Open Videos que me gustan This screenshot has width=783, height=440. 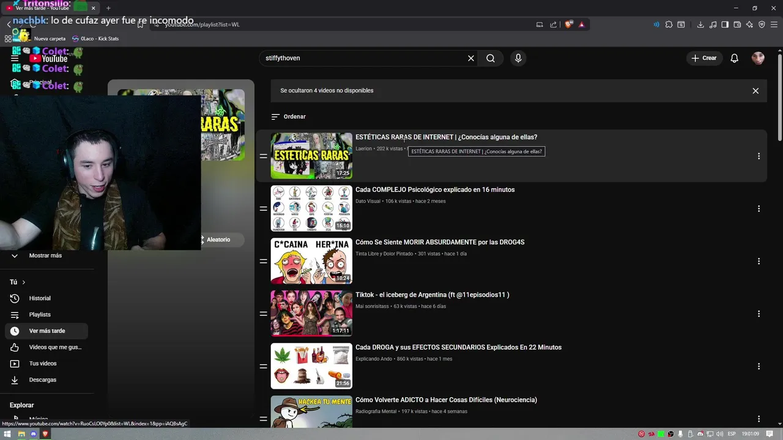coord(46,347)
